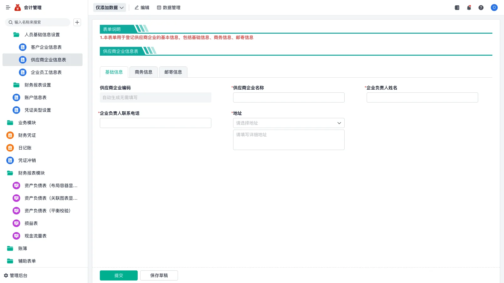
Task: Switch to the 邮寄信息 tab
Action: [173, 72]
